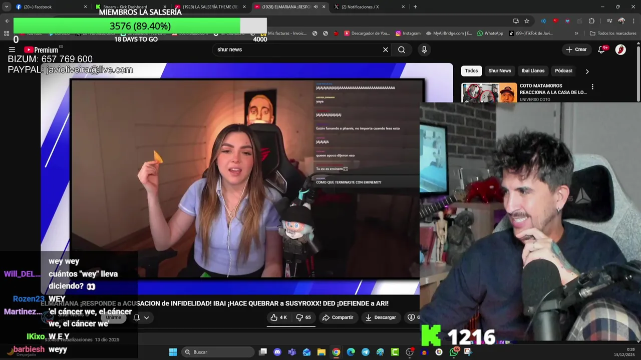Open the MyAirBridge.com bookmark
This screenshot has width=641, height=360.
pyautogui.click(x=449, y=33)
